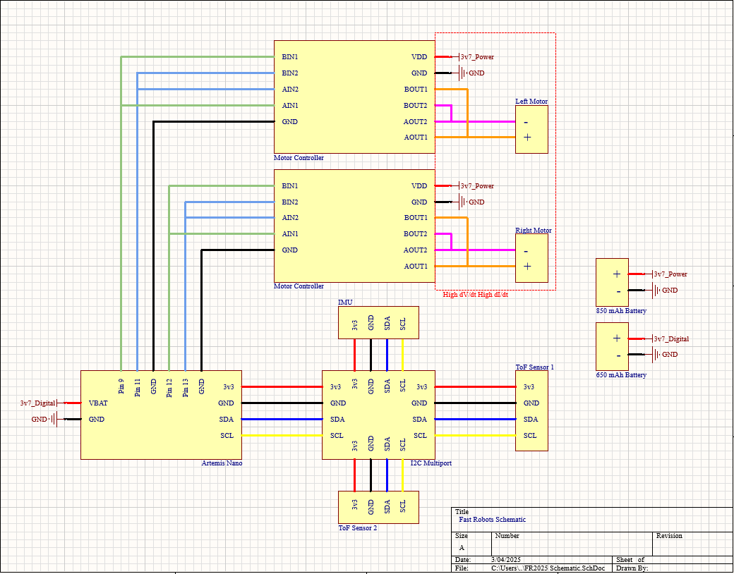Select the High dV/dt High dI/dt note
This screenshot has height=574, width=734.
475,295
